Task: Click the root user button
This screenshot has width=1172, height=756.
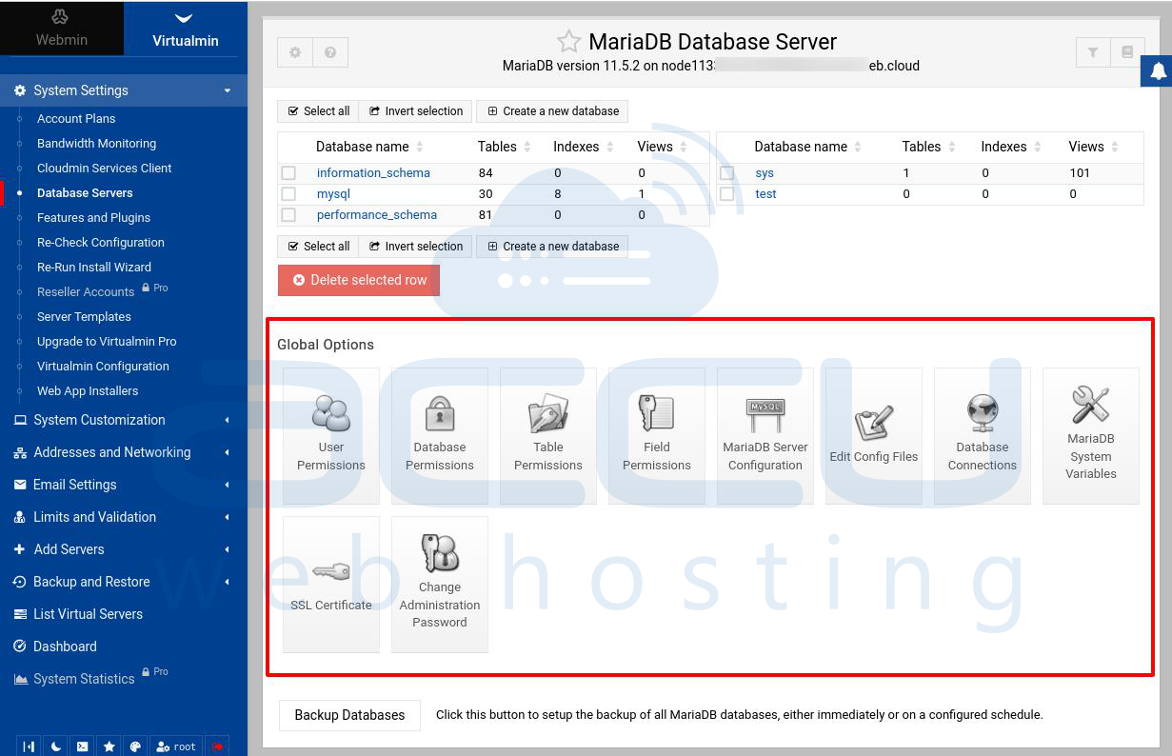Action: [x=176, y=746]
